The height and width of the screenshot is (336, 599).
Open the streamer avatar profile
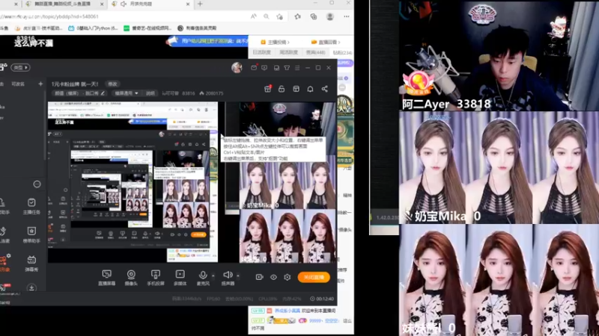click(x=237, y=67)
